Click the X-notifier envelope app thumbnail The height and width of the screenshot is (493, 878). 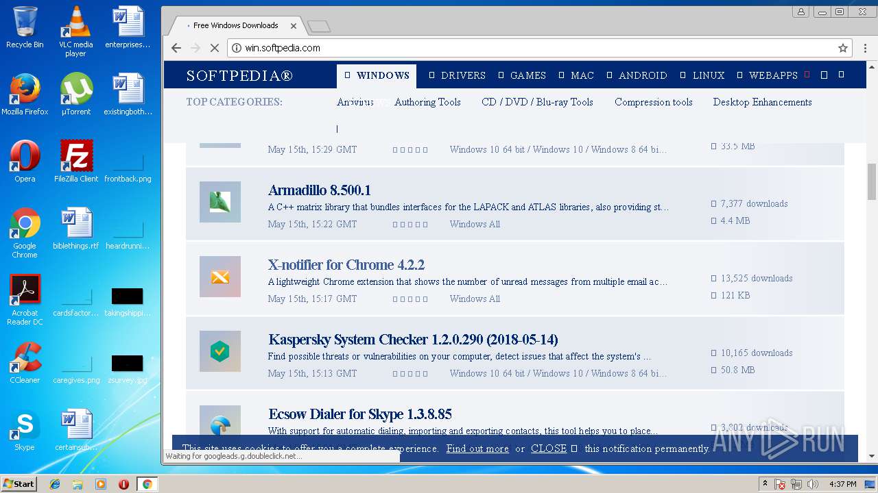[x=220, y=277]
